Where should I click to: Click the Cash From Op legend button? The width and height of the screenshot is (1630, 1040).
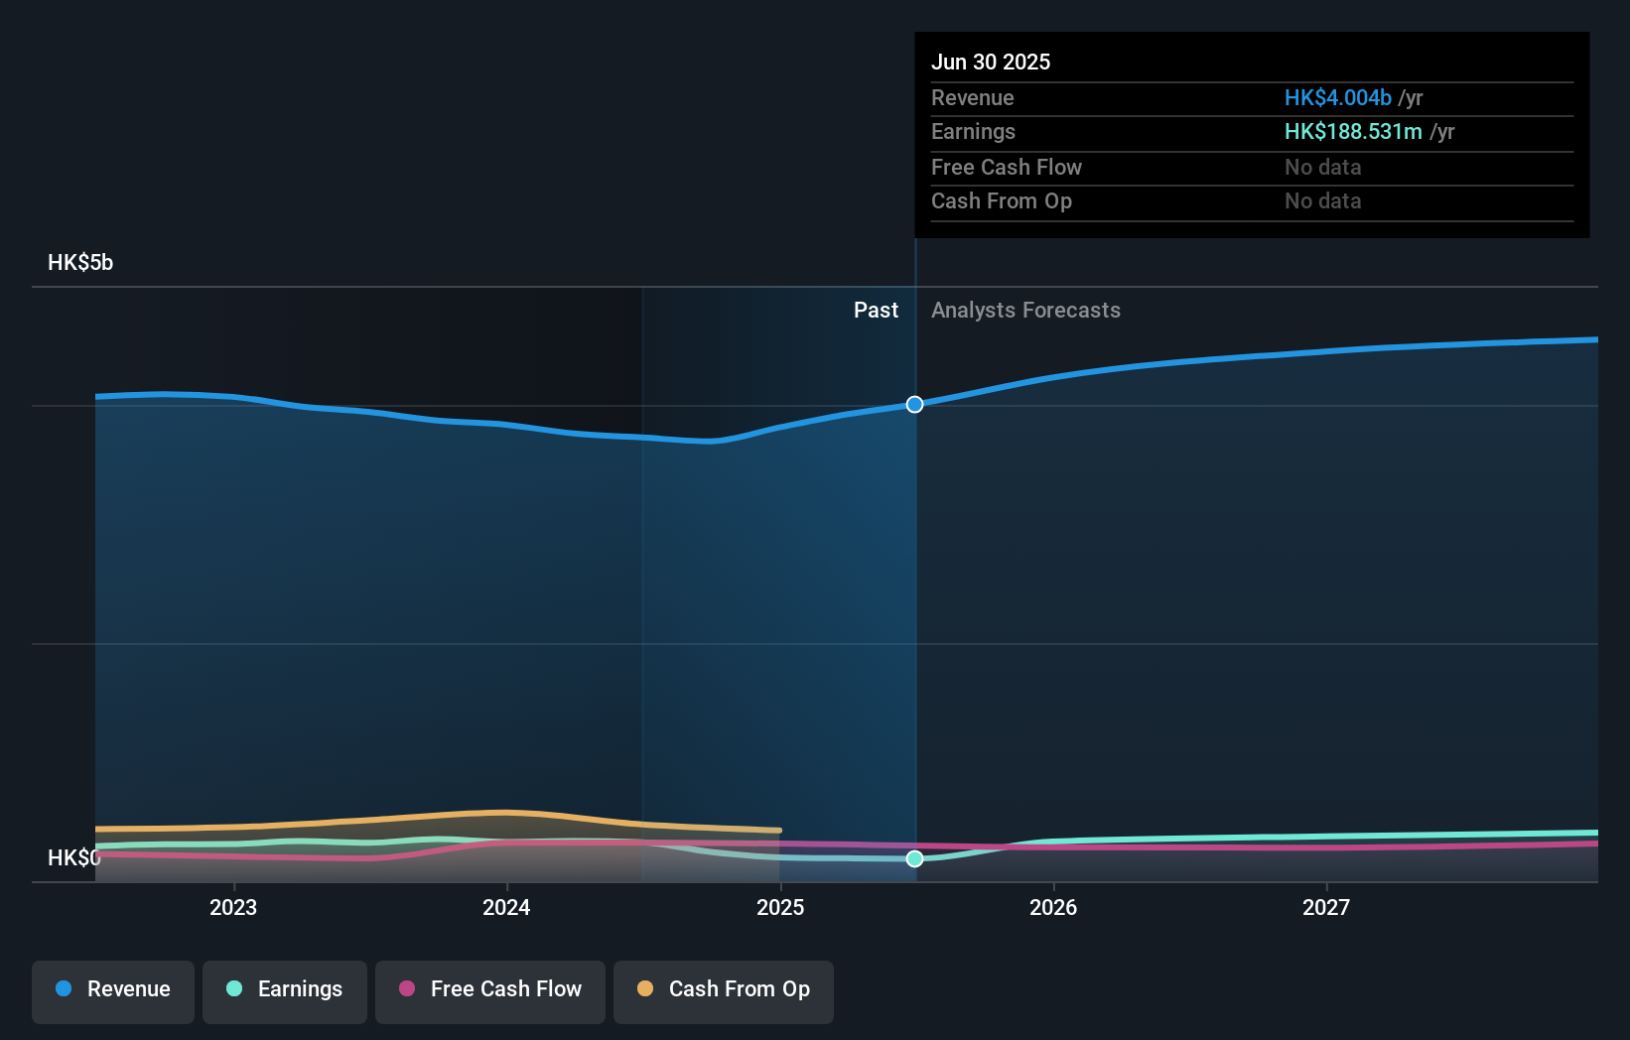[723, 991]
